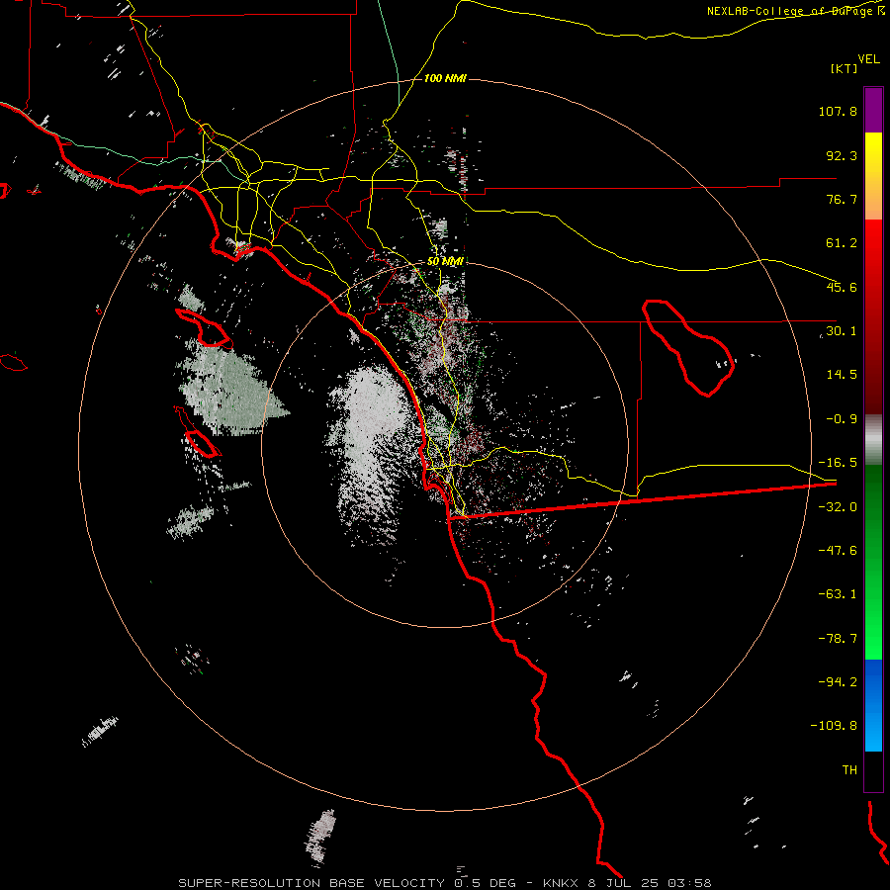
Task: Click the blue segment of velocity color bar
Action: pyautogui.click(x=873, y=705)
